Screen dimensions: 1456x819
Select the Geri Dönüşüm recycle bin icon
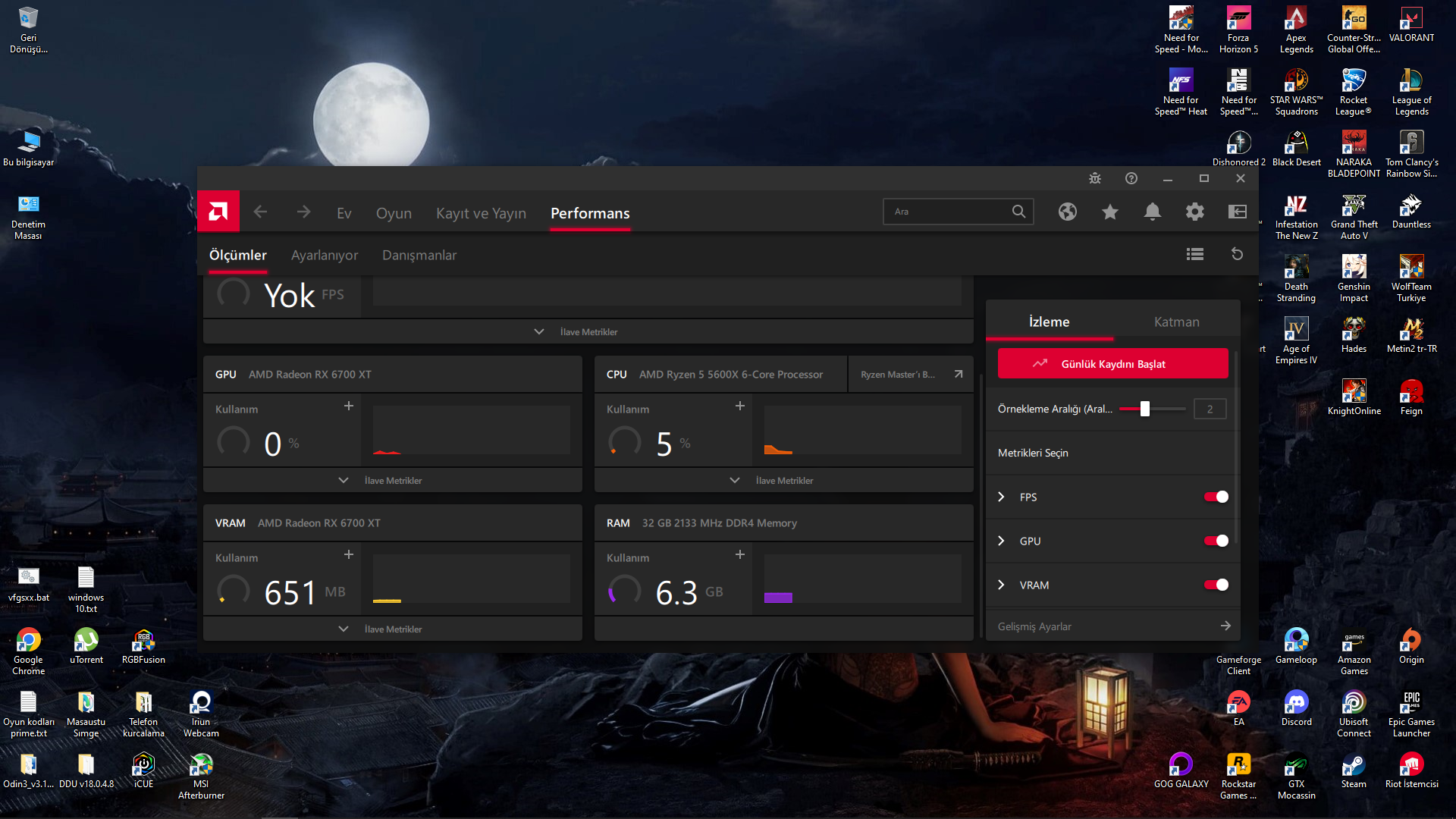point(29,30)
